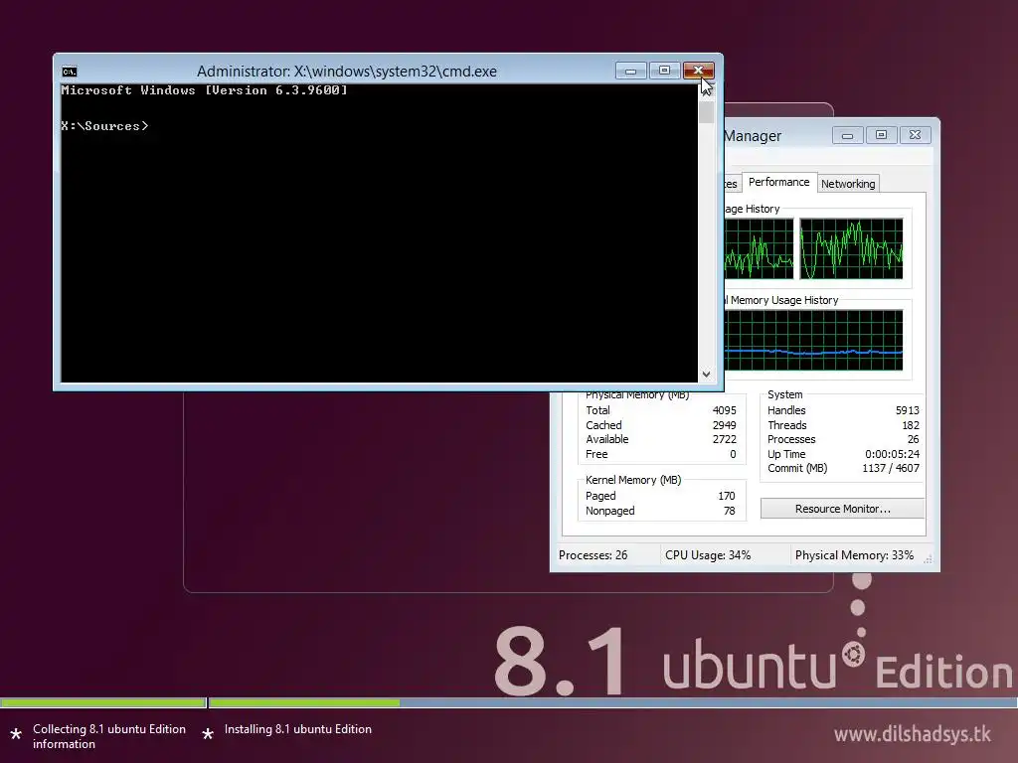Switch to the Networking tab in Task Manager
Viewport: 1018px width, 763px height.
point(848,184)
